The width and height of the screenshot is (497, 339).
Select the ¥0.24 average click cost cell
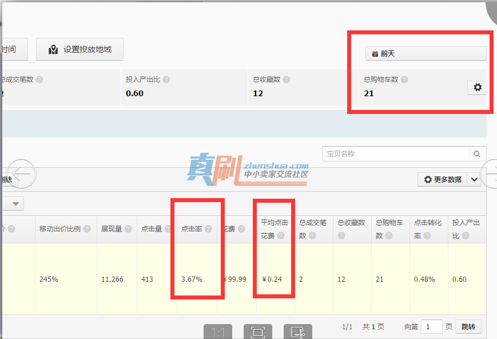[272, 279]
